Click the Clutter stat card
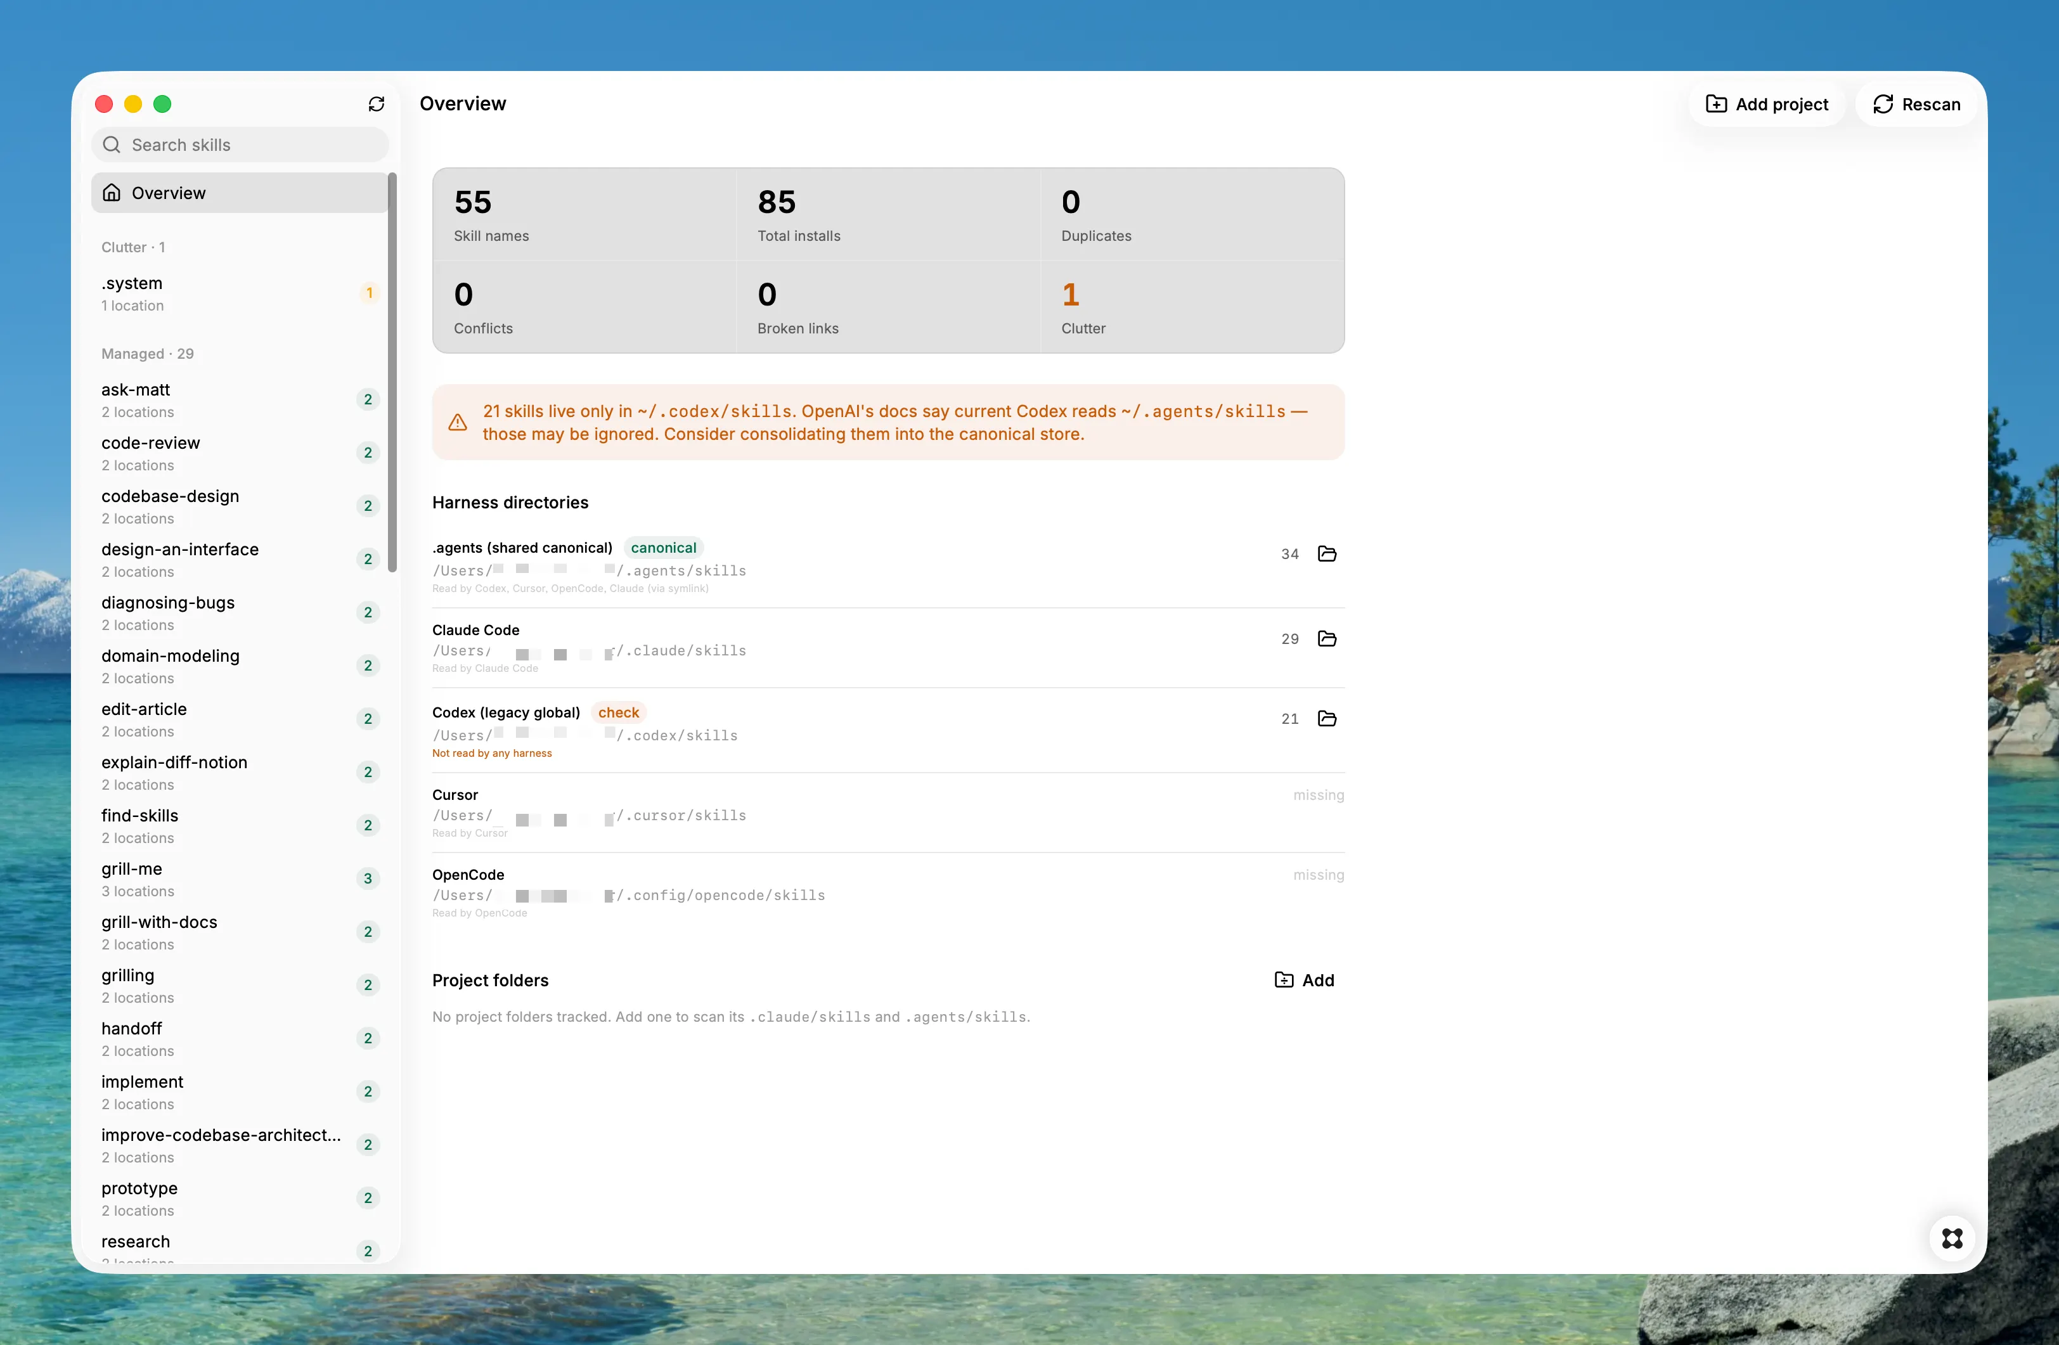The image size is (2059, 1345). tap(1192, 307)
